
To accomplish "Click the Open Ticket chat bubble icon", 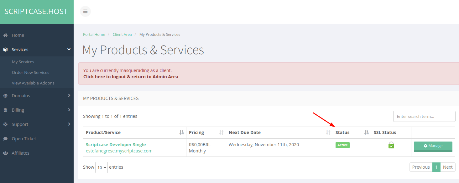I will pyautogui.click(x=5, y=139).
